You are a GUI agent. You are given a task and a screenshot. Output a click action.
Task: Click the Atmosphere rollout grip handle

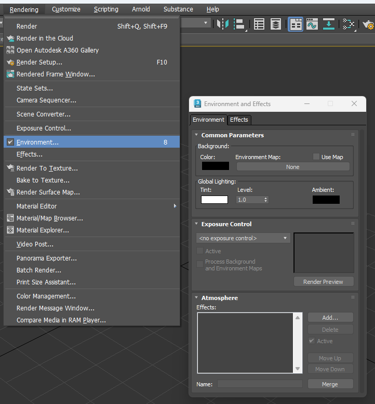[x=353, y=297]
